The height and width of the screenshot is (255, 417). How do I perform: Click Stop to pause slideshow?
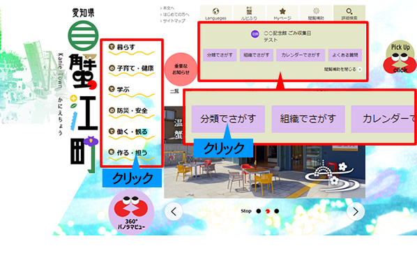(246, 211)
